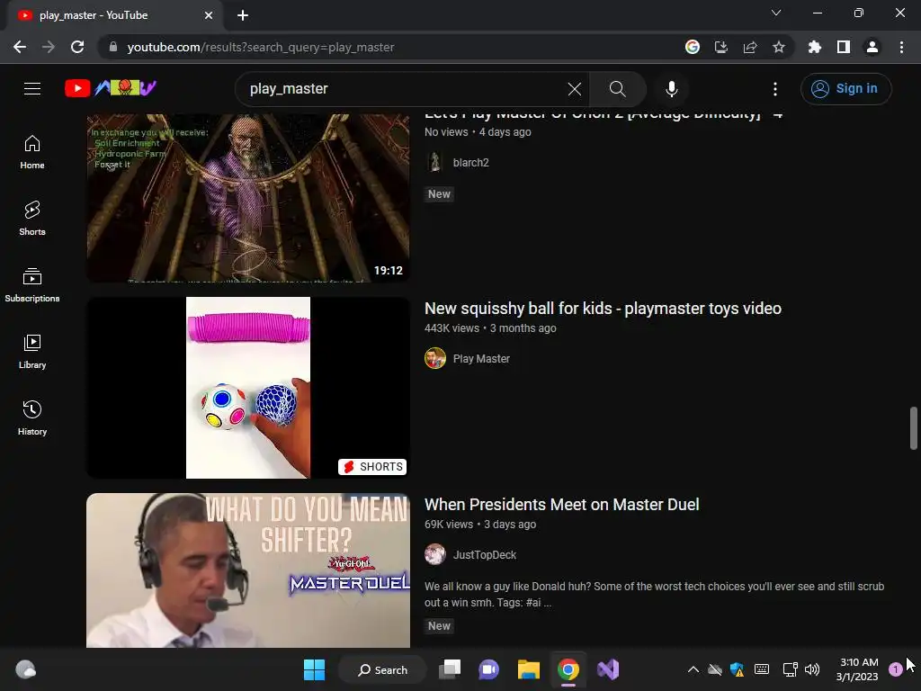View site info lock icon
The width and height of the screenshot is (921, 691).
click(113, 47)
